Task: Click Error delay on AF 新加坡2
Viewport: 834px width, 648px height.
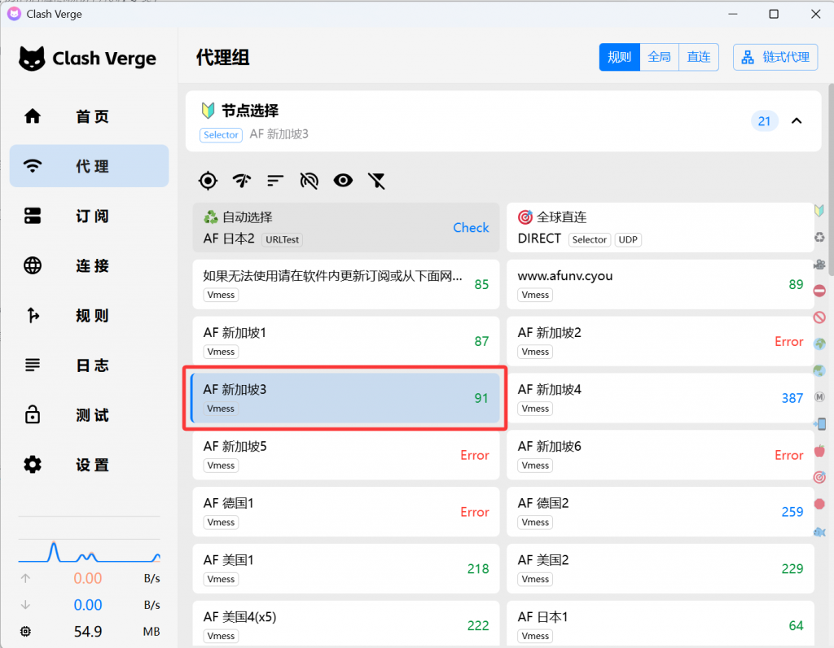Action: [x=788, y=341]
